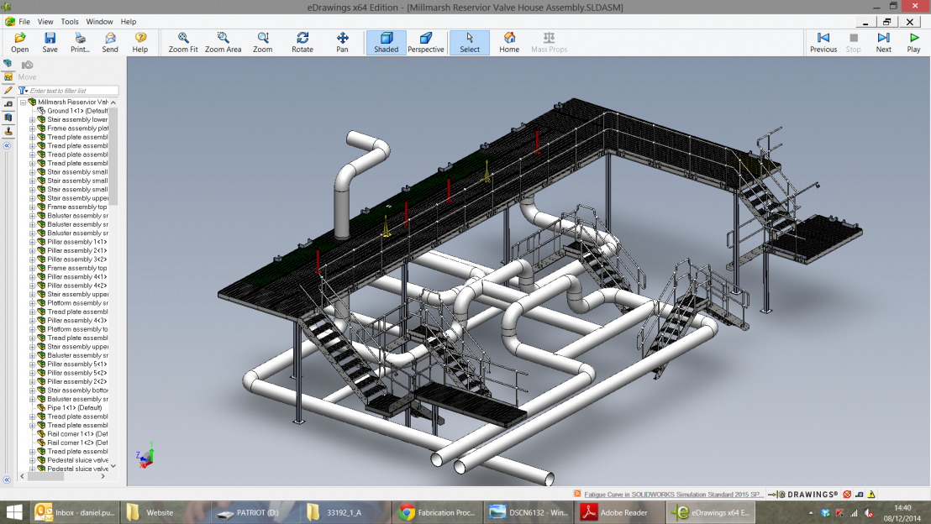Collapse the side panel with the chevron

pyautogui.click(x=7, y=145)
